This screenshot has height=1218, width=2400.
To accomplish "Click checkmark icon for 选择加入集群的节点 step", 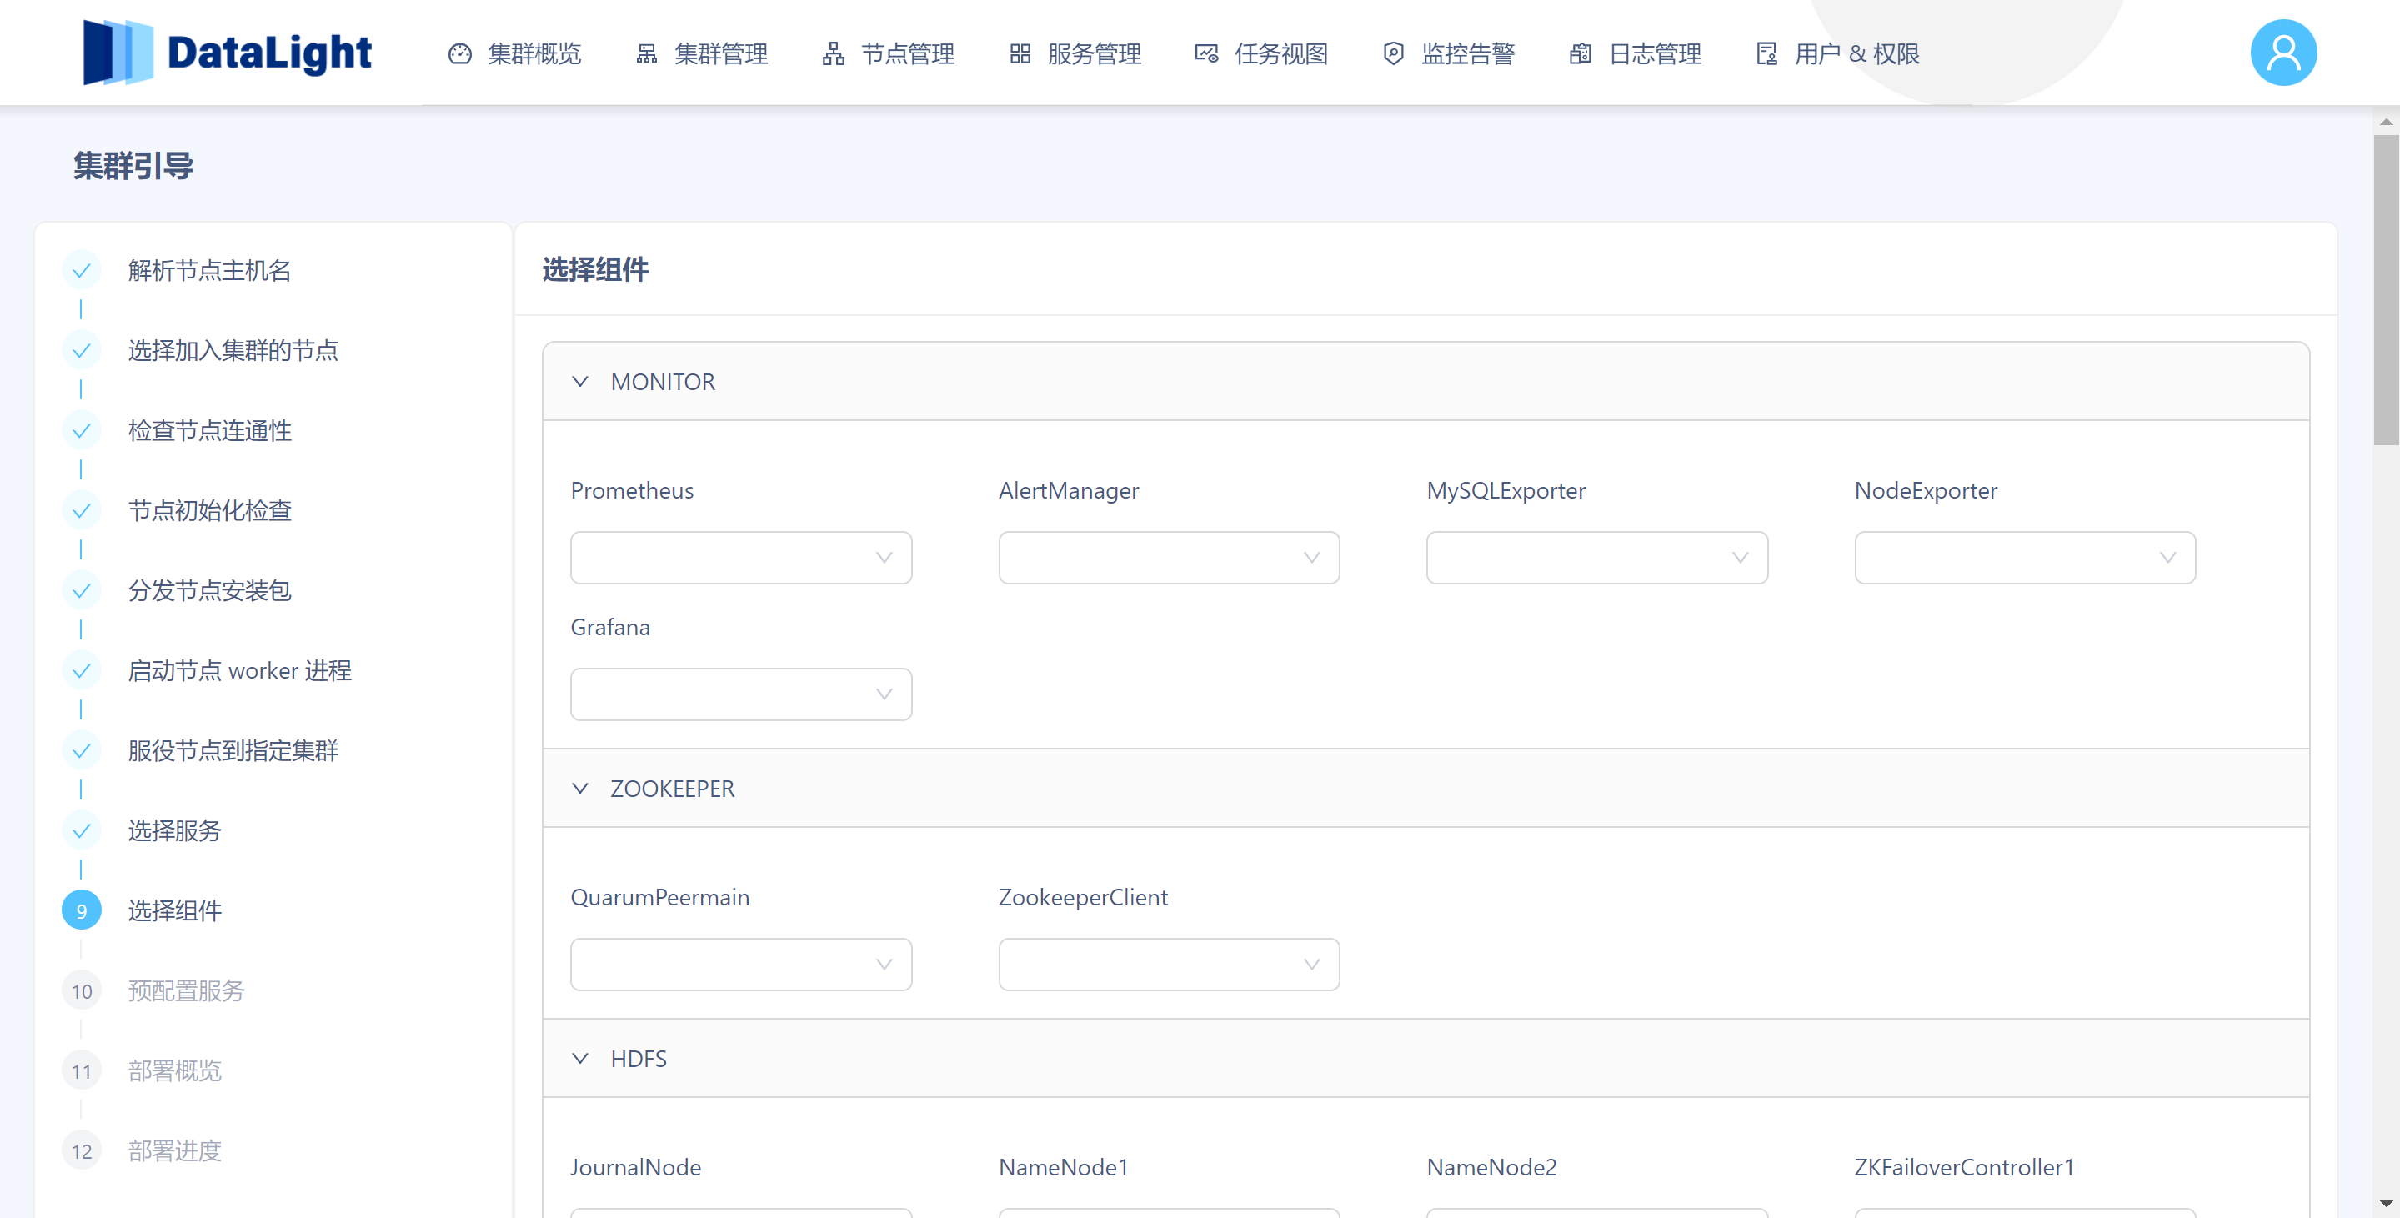I will (81, 350).
